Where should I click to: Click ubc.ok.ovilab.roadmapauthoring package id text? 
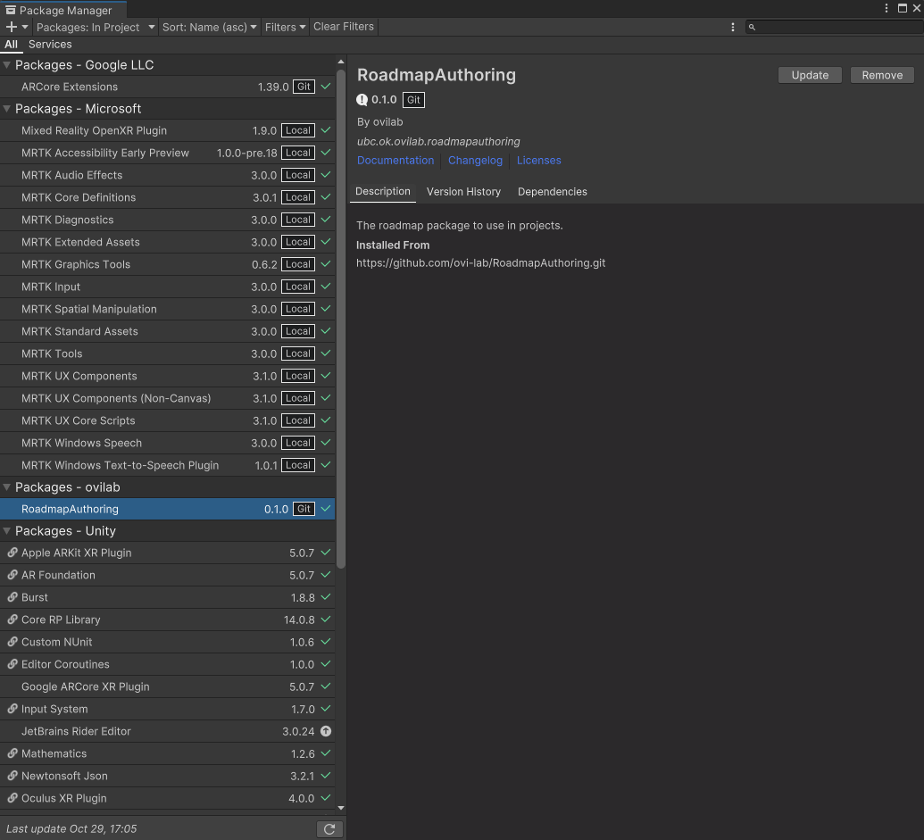click(x=438, y=141)
